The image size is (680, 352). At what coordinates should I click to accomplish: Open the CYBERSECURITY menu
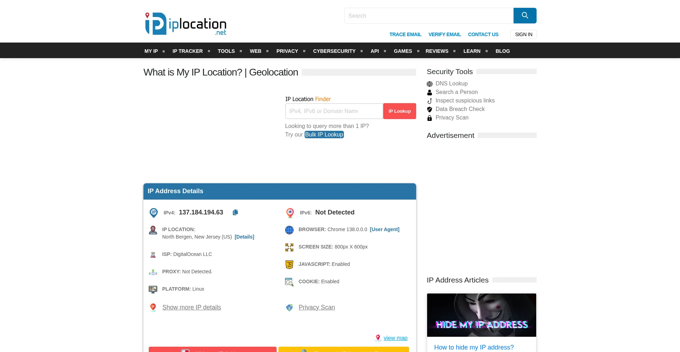(x=334, y=51)
